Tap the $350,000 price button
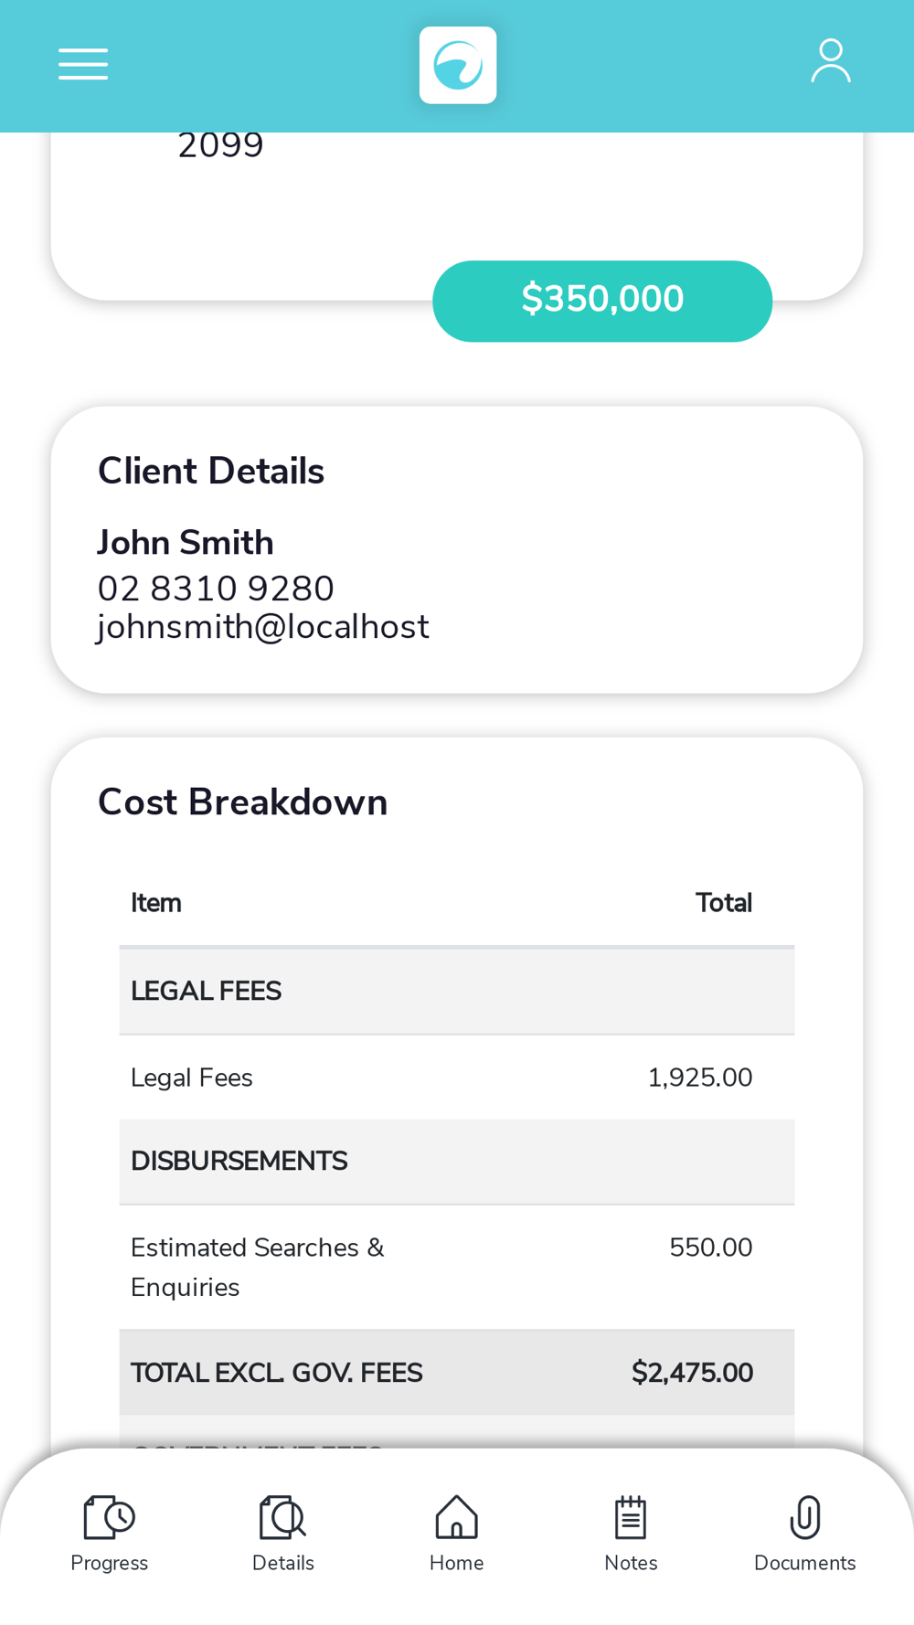The height and width of the screenshot is (1625, 914). point(602,301)
